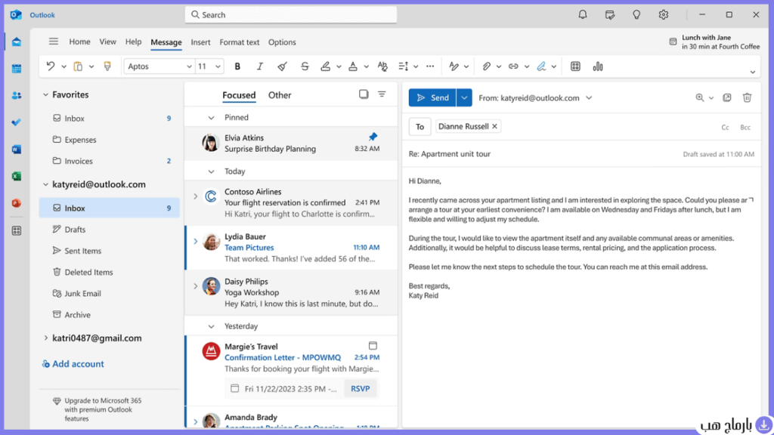Image resolution: width=774 pixels, height=435 pixels.
Task: Click the Paste clipboard icon
Action: pos(78,66)
